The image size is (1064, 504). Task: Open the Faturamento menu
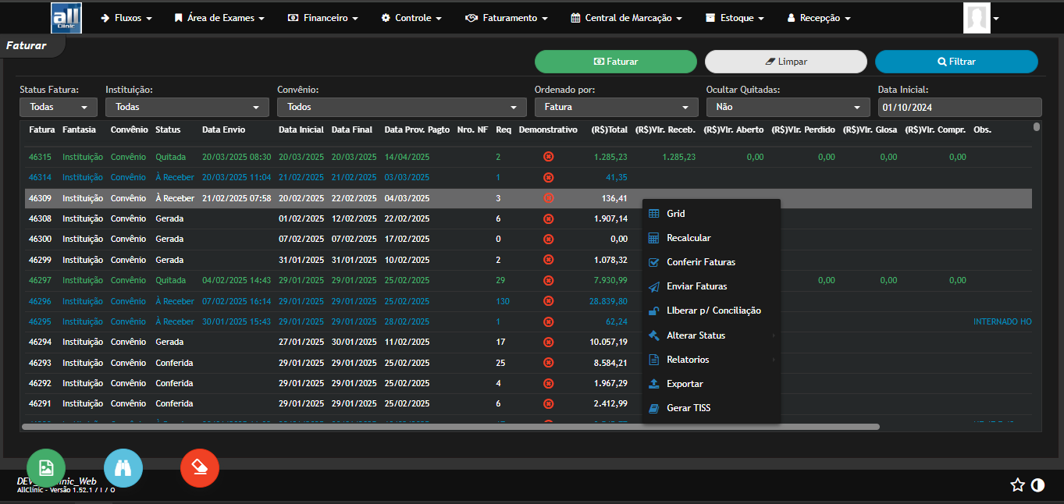(x=506, y=17)
